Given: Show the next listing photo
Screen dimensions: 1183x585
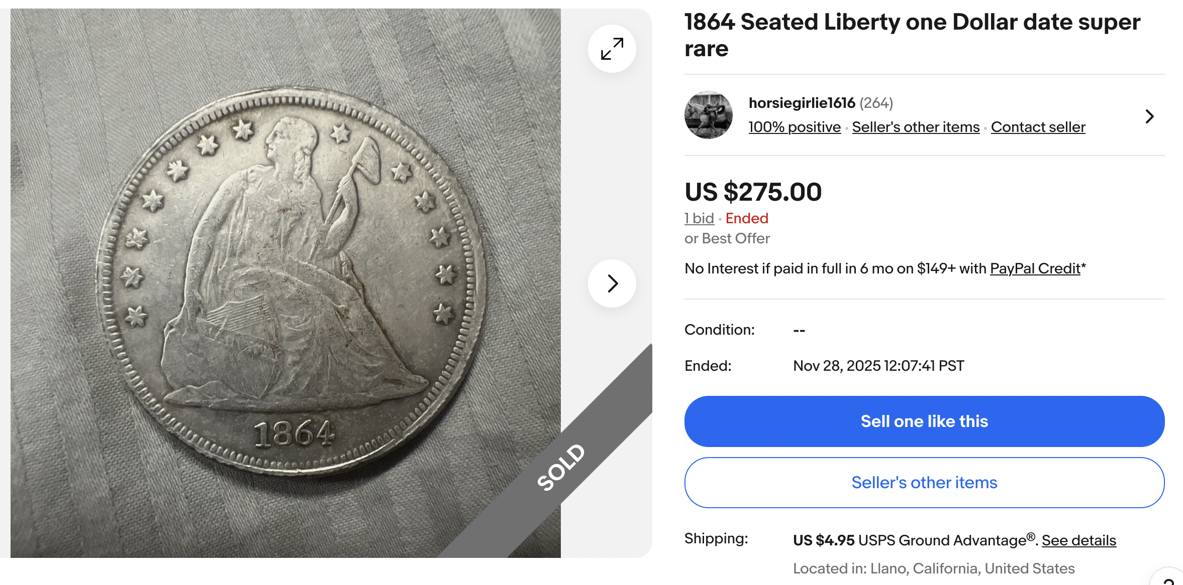Looking at the screenshot, I should coord(612,283).
